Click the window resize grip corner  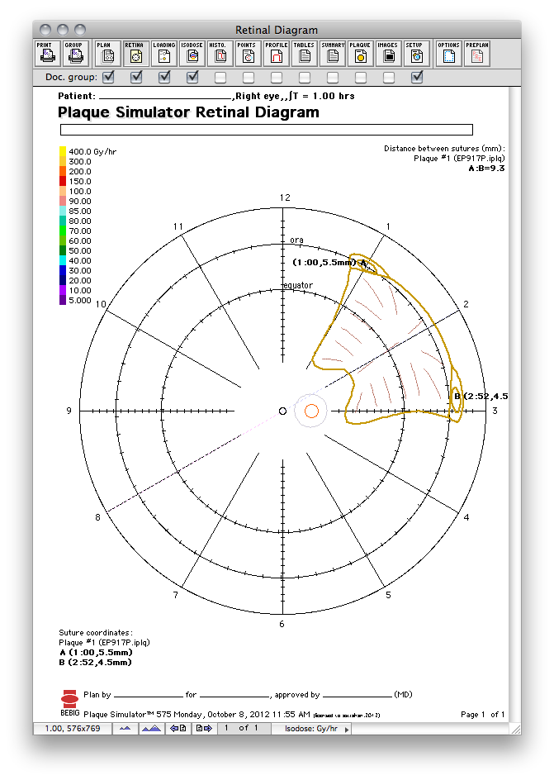point(515,729)
